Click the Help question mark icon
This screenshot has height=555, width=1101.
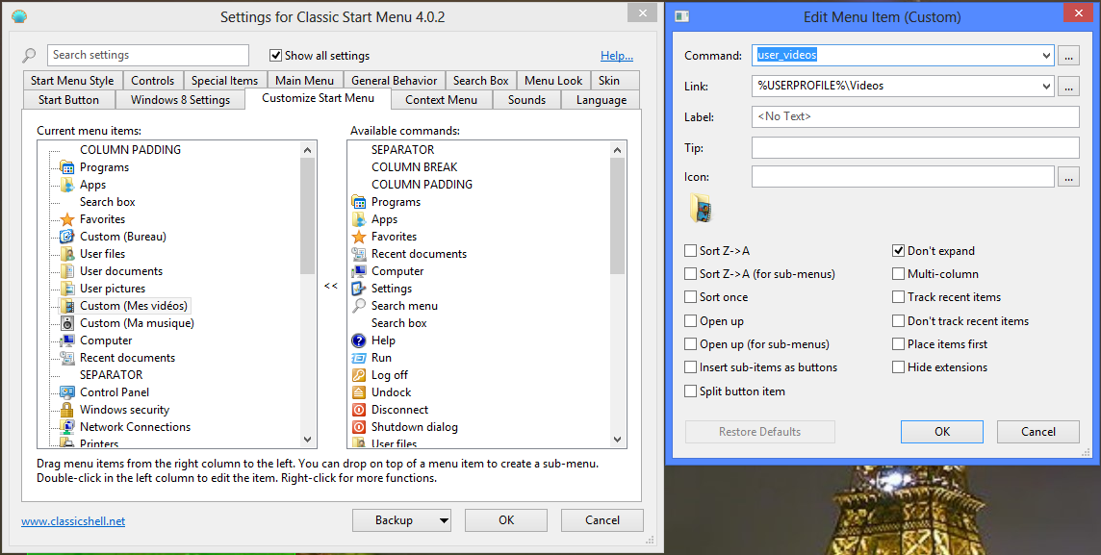[359, 341]
